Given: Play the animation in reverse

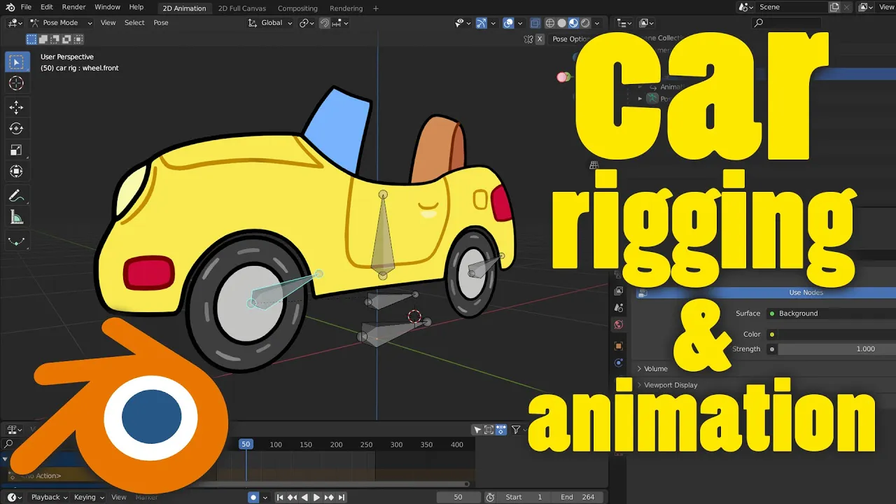Looking at the screenshot, I should pyautogui.click(x=304, y=497).
